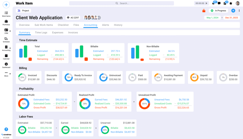The height and width of the screenshot is (139, 243).
Task: Click the Billable Estimated 297.75 h value
Action: (x=115, y=51)
